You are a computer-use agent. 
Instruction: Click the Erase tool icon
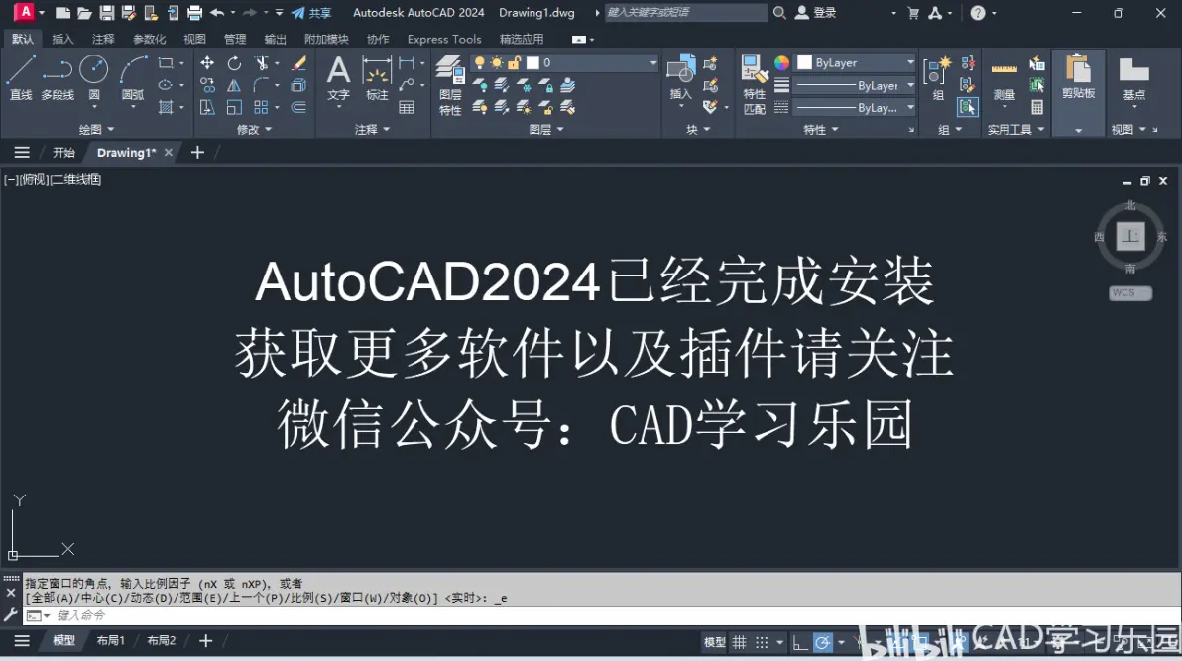[298, 63]
